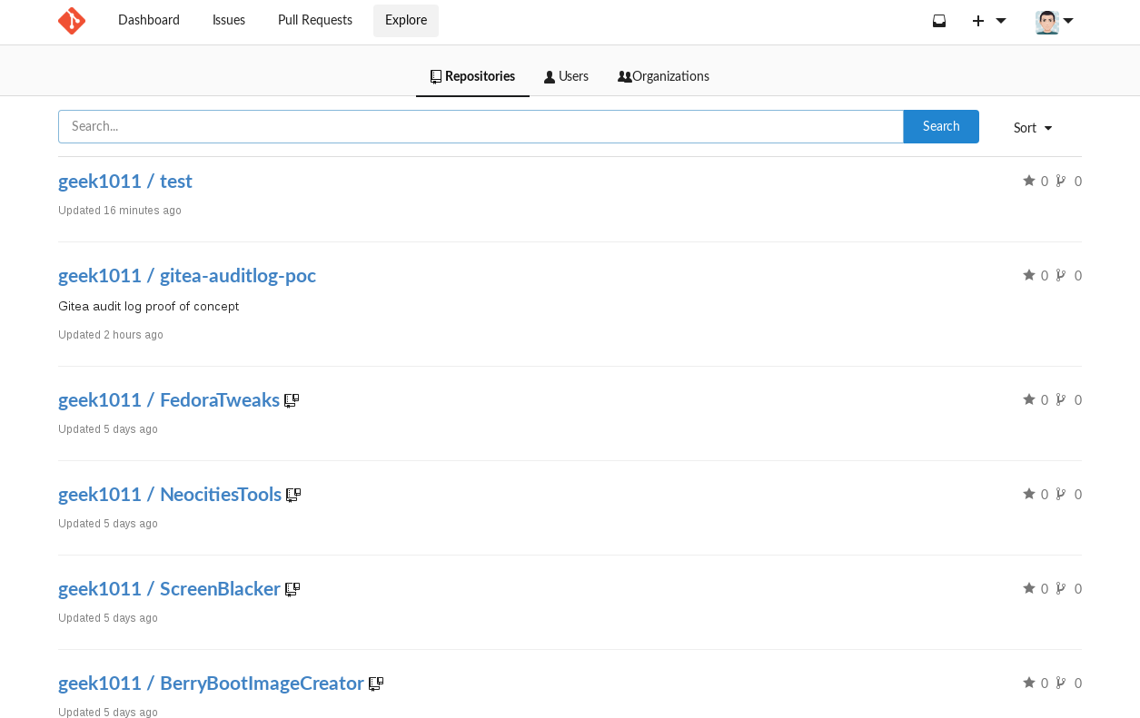Focus the repository search field

tap(481, 126)
